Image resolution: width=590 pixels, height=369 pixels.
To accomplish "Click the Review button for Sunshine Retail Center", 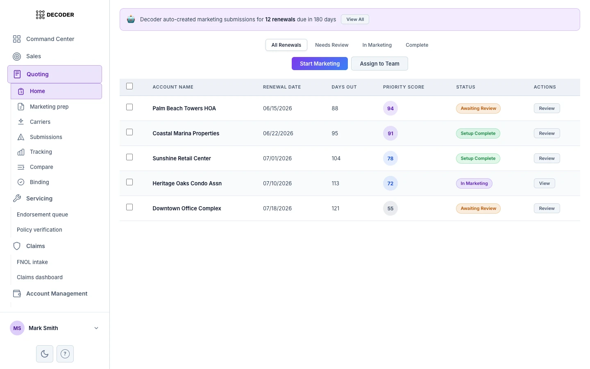I will 547,158.
